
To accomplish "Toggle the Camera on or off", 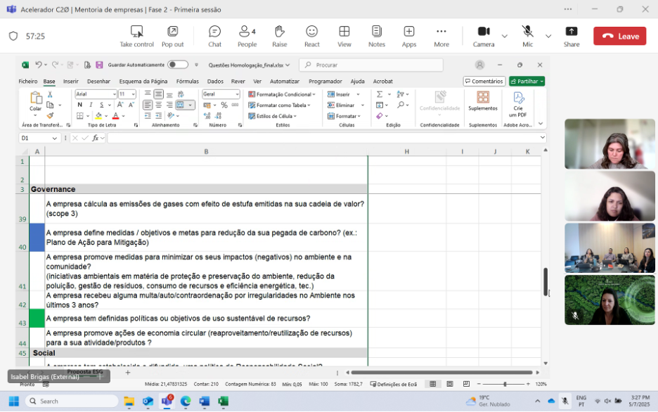I will (484, 36).
